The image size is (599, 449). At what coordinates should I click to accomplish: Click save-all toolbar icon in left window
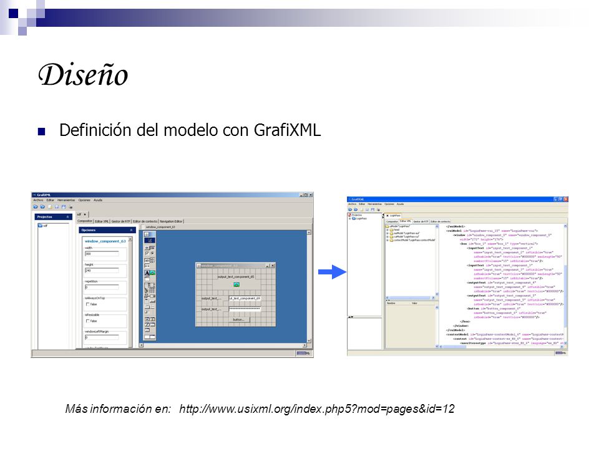click(64, 206)
